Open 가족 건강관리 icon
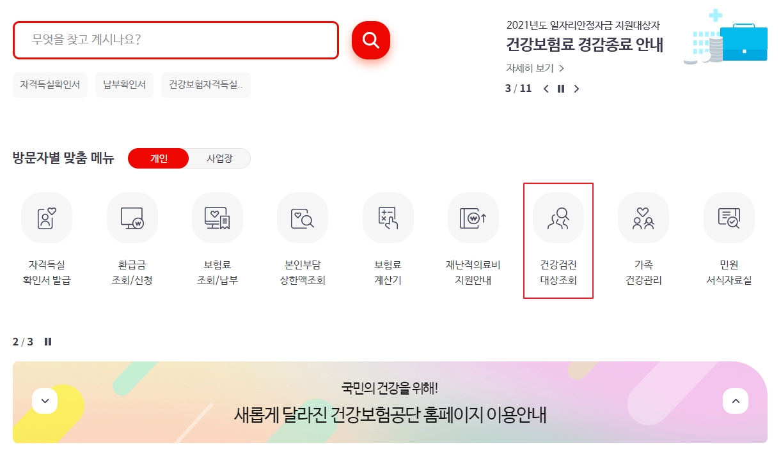Viewport: 781px width, 461px height. point(643,218)
